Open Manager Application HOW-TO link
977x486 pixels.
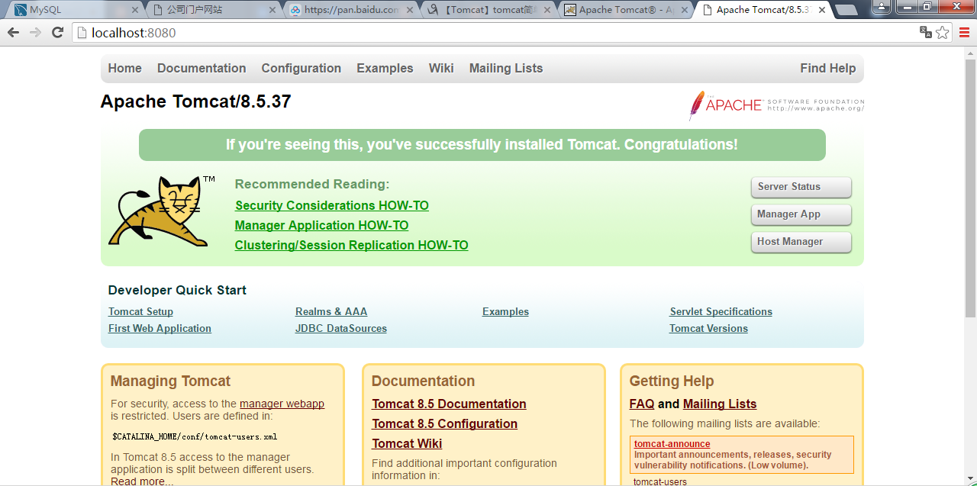321,225
